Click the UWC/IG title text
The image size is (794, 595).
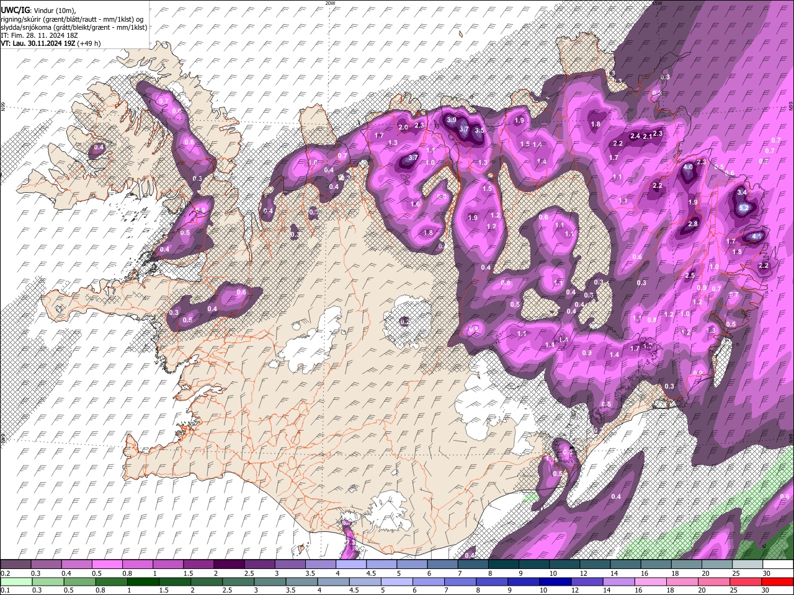tap(14, 11)
